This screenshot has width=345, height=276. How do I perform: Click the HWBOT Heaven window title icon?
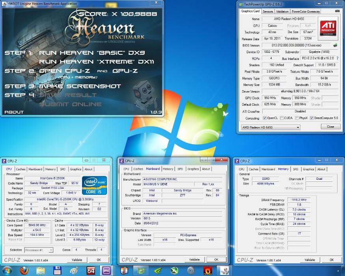(5, 4)
